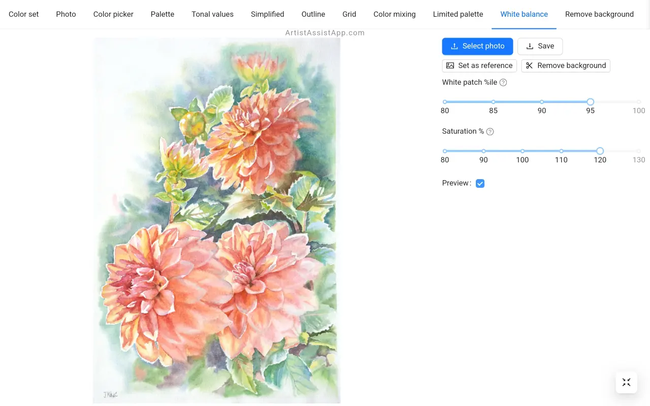Click the Select photo button
This screenshot has width=650, height=406.
pyautogui.click(x=477, y=46)
